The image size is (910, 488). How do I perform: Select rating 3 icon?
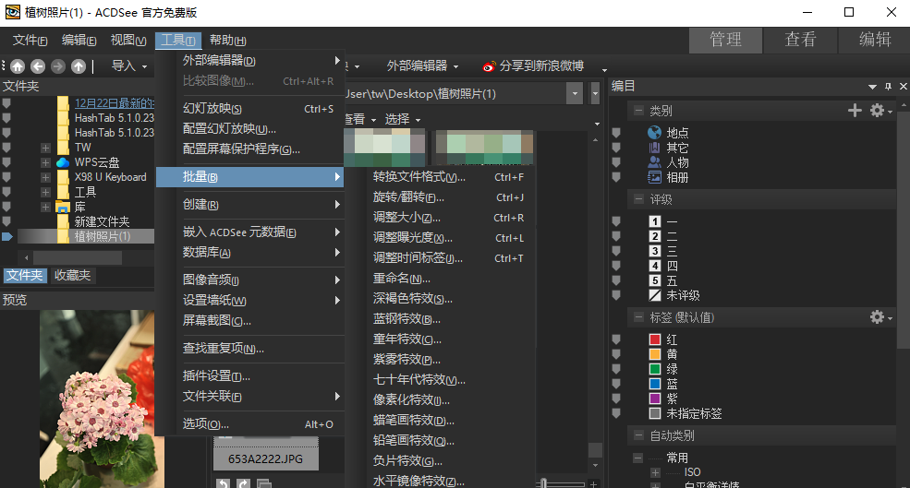coord(655,251)
